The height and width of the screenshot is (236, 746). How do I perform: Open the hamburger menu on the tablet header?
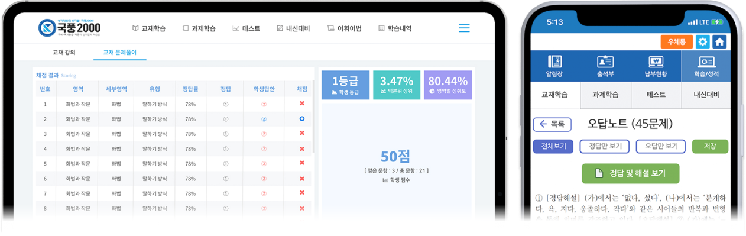point(464,28)
